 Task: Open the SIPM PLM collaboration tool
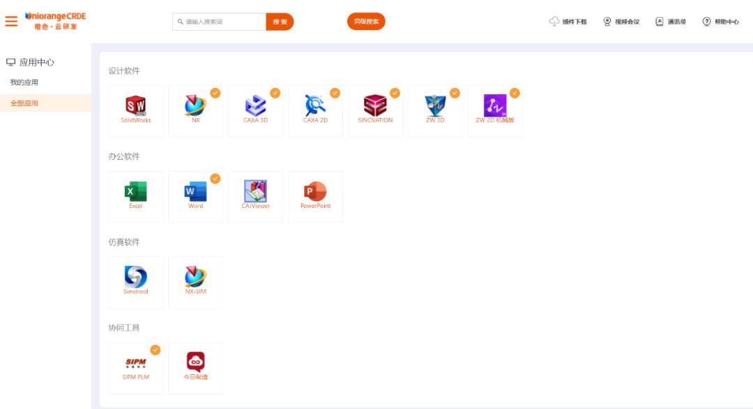click(136, 368)
